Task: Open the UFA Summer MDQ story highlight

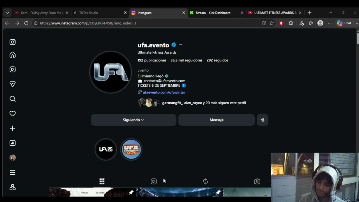Action: click(x=131, y=149)
